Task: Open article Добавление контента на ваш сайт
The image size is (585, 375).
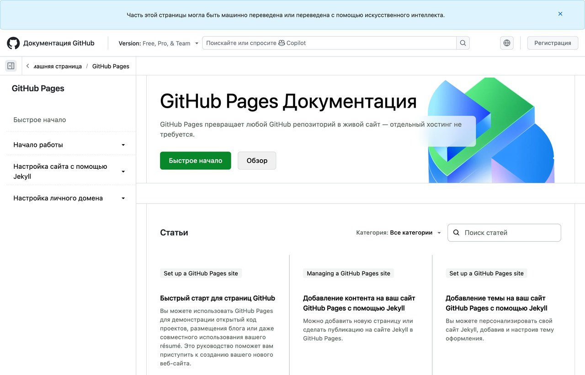Action: point(359,303)
